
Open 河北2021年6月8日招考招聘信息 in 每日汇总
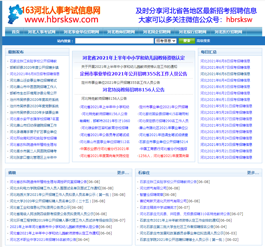(225, 61)
